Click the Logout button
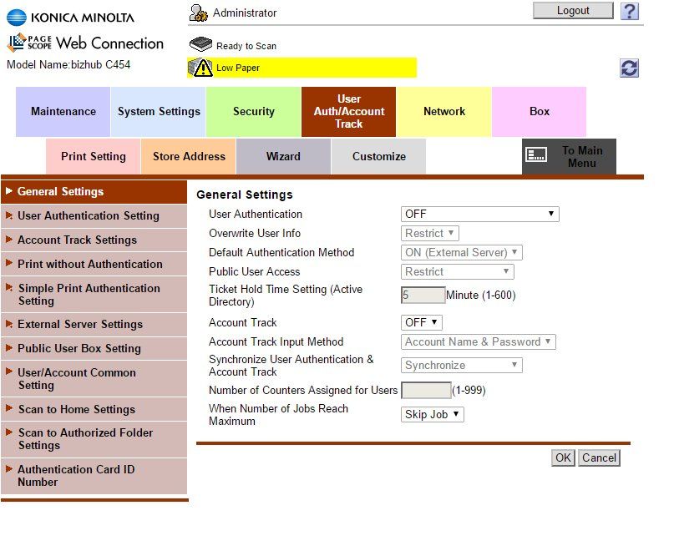 pos(573,11)
